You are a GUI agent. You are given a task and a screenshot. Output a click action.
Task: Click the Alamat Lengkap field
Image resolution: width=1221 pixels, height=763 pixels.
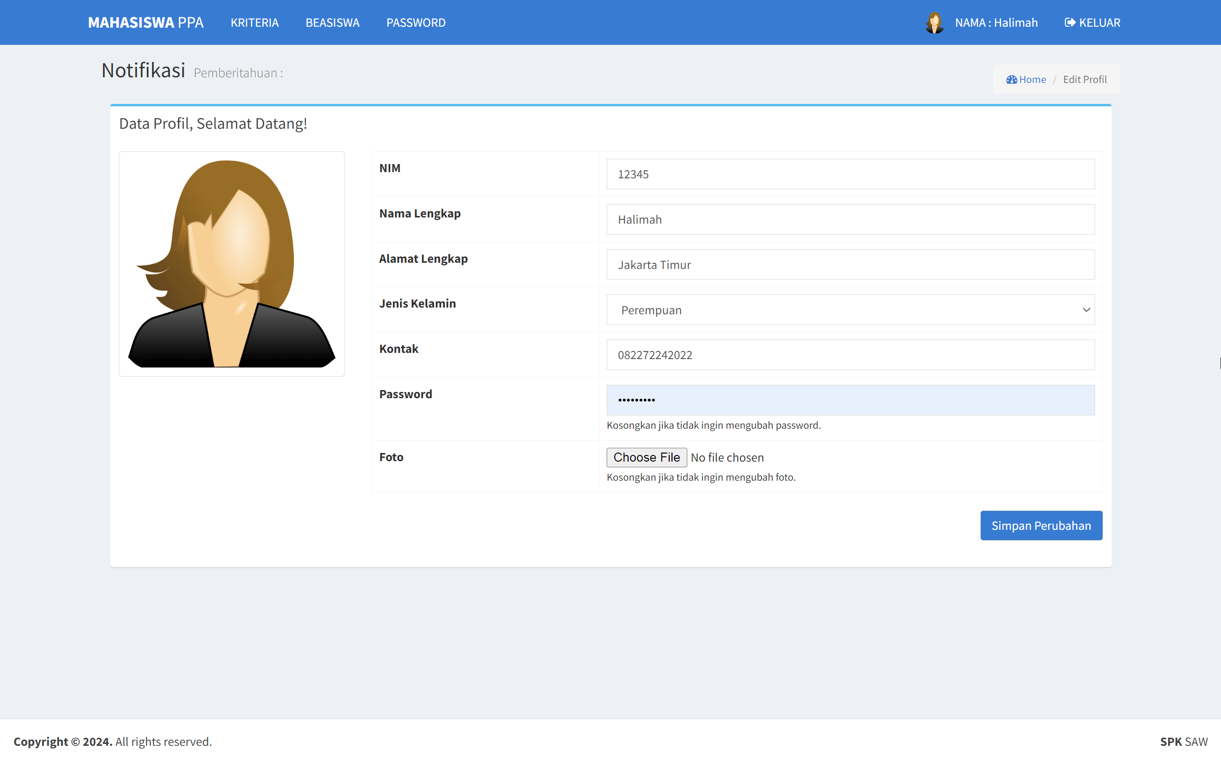[x=850, y=264]
